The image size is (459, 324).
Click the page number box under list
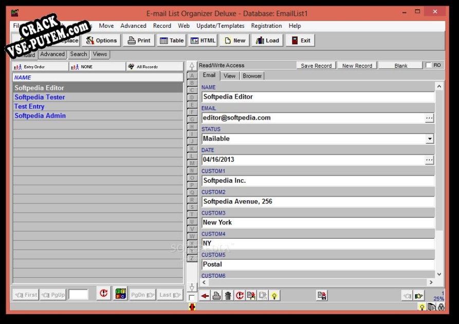point(78,294)
